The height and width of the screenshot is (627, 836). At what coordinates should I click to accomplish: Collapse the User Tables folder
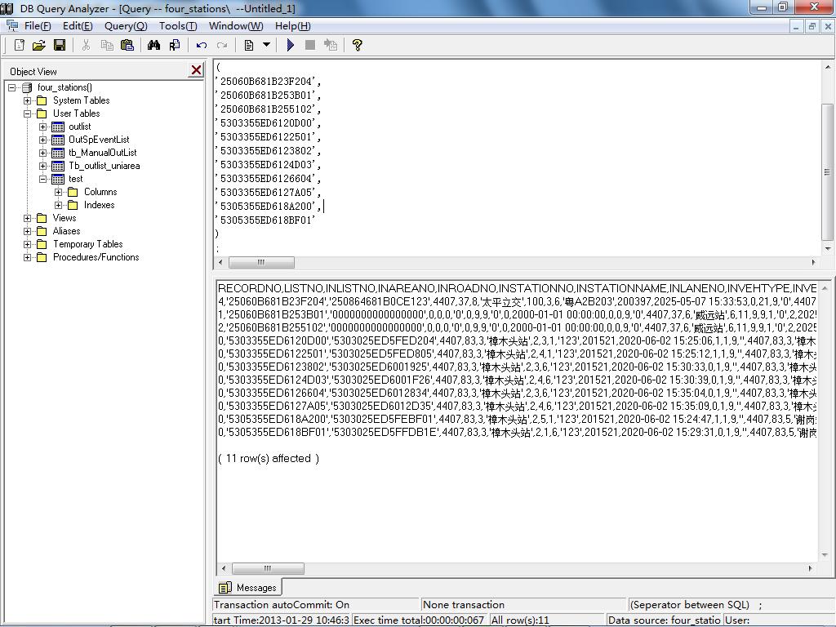click(27, 113)
